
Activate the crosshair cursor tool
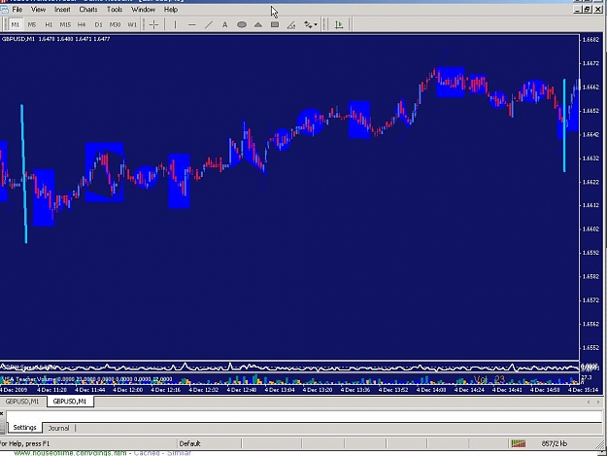pos(153,25)
